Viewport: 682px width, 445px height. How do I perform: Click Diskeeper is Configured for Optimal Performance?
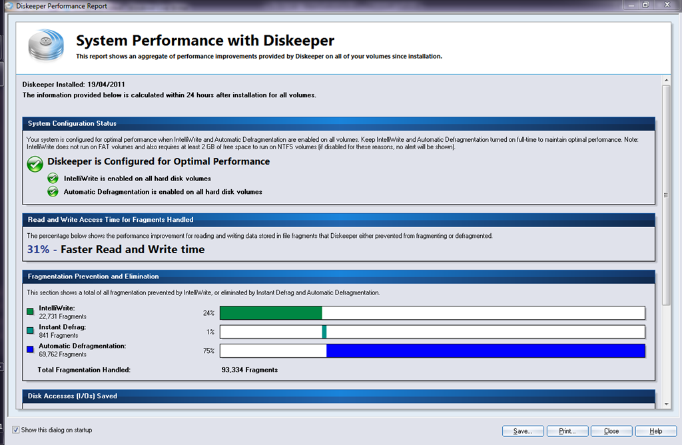coord(159,161)
